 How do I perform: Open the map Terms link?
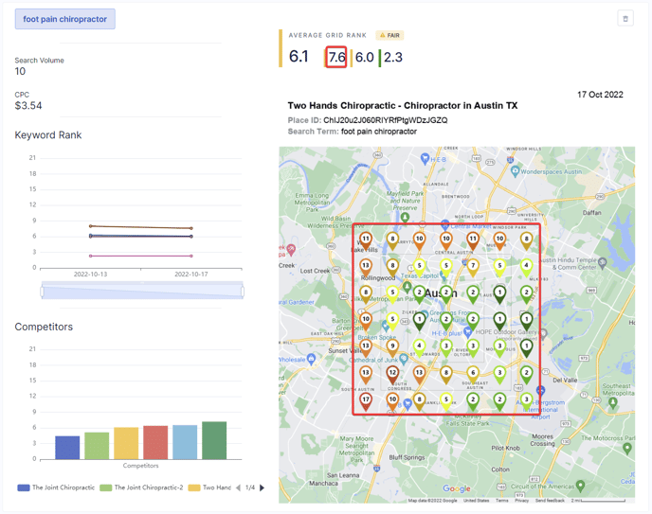[502, 500]
